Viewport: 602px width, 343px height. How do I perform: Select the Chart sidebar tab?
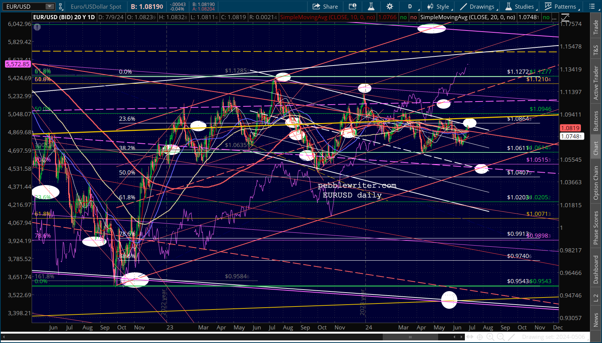click(x=596, y=148)
